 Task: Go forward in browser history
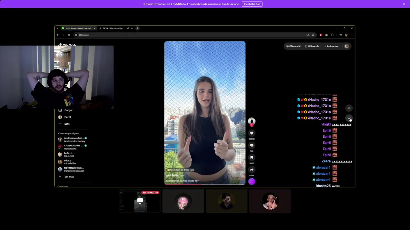[x=63, y=35]
